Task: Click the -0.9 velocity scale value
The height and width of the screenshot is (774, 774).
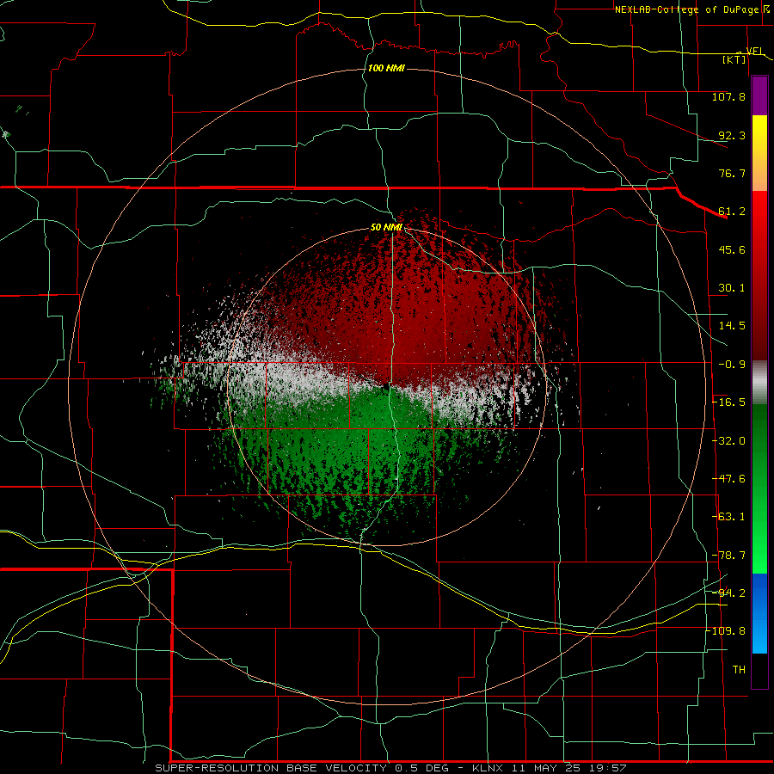Action: [x=732, y=365]
